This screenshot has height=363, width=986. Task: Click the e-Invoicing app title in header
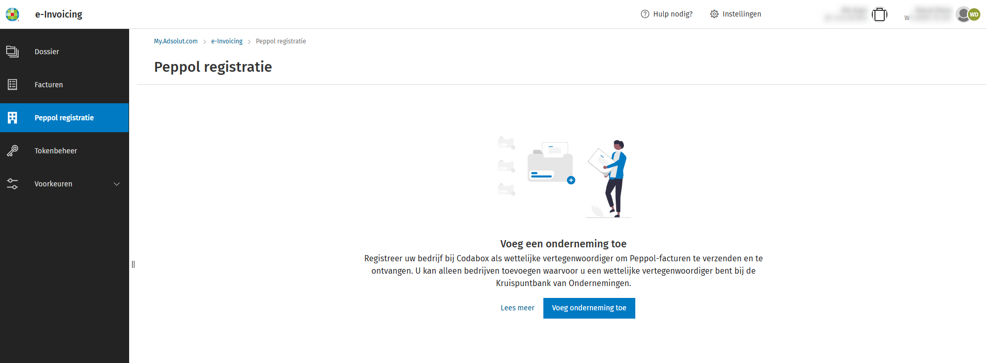[58, 14]
